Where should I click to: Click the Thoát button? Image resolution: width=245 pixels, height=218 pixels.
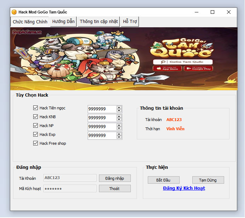tap(115, 189)
